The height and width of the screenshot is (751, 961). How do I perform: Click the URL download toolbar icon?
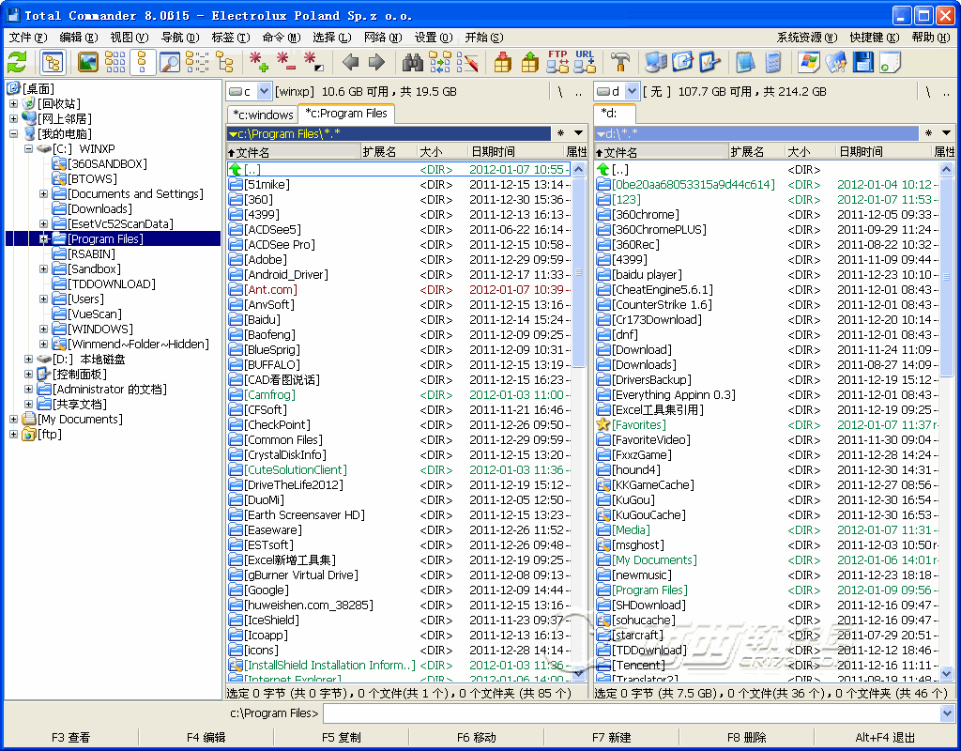tap(585, 62)
